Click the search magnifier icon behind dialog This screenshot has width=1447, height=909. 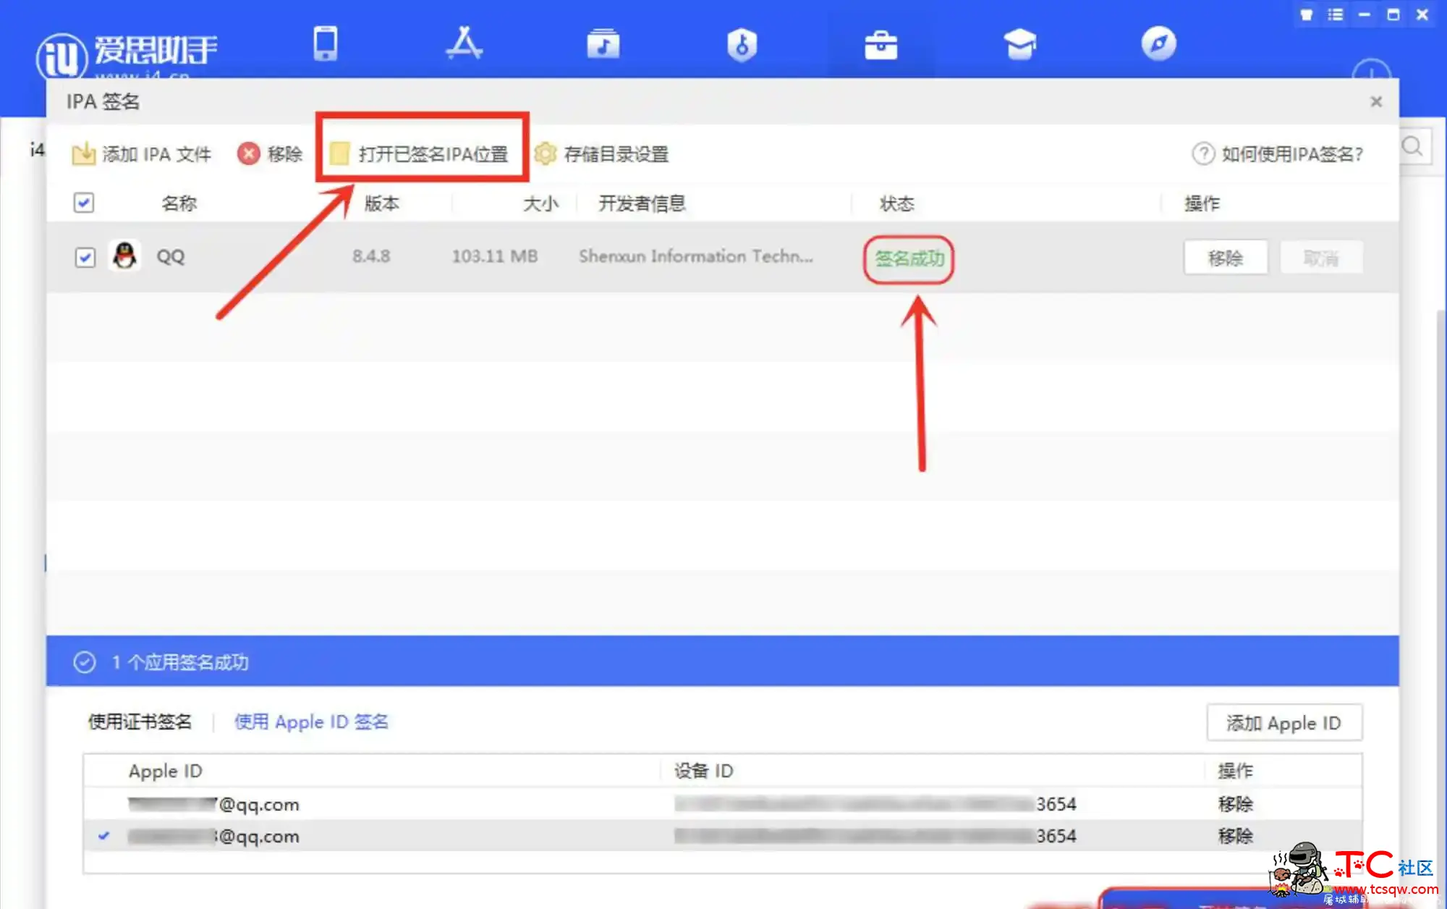coord(1412,147)
